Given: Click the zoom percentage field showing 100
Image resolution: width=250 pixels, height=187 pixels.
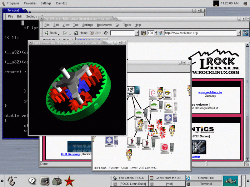Looking at the screenshot, I should click(x=151, y=33).
